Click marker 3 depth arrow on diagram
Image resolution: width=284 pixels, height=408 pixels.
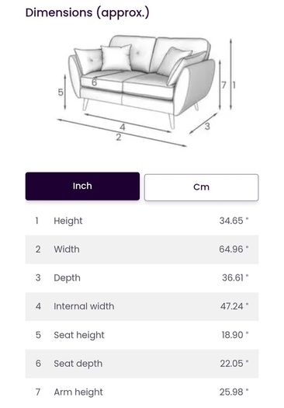203,124
